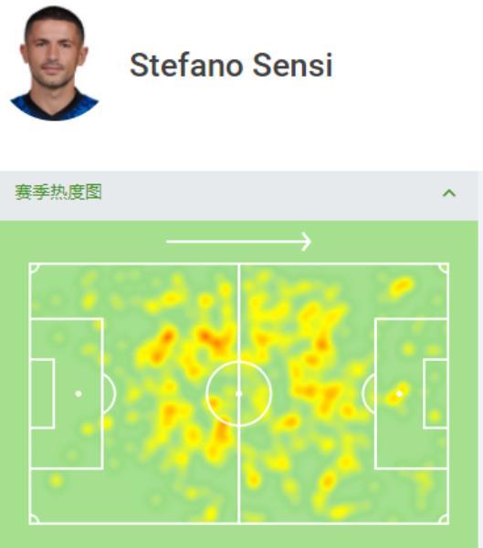Screen dimensions: 483x548
Task: Click inside the left six-yard box
Action: pos(42,393)
